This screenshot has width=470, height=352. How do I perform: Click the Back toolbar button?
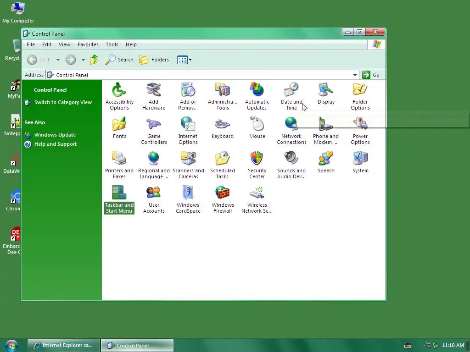pos(39,60)
